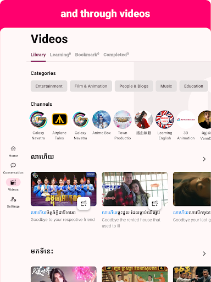Click the លាហើយ section heading
The image size is (211, 282).
[42, 157]
